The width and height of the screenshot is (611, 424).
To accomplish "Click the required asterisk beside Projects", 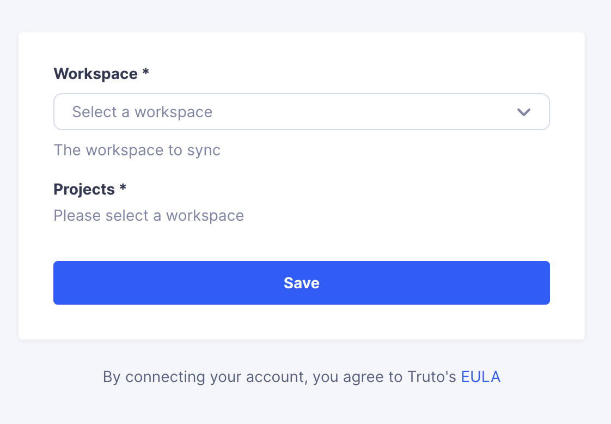I will click(x=123, y=187).
